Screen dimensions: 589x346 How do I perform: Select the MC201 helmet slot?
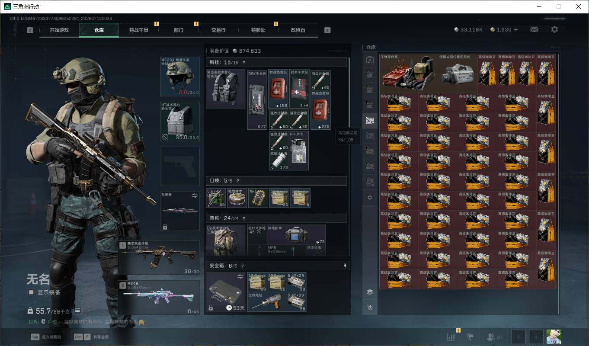(180, 76)
